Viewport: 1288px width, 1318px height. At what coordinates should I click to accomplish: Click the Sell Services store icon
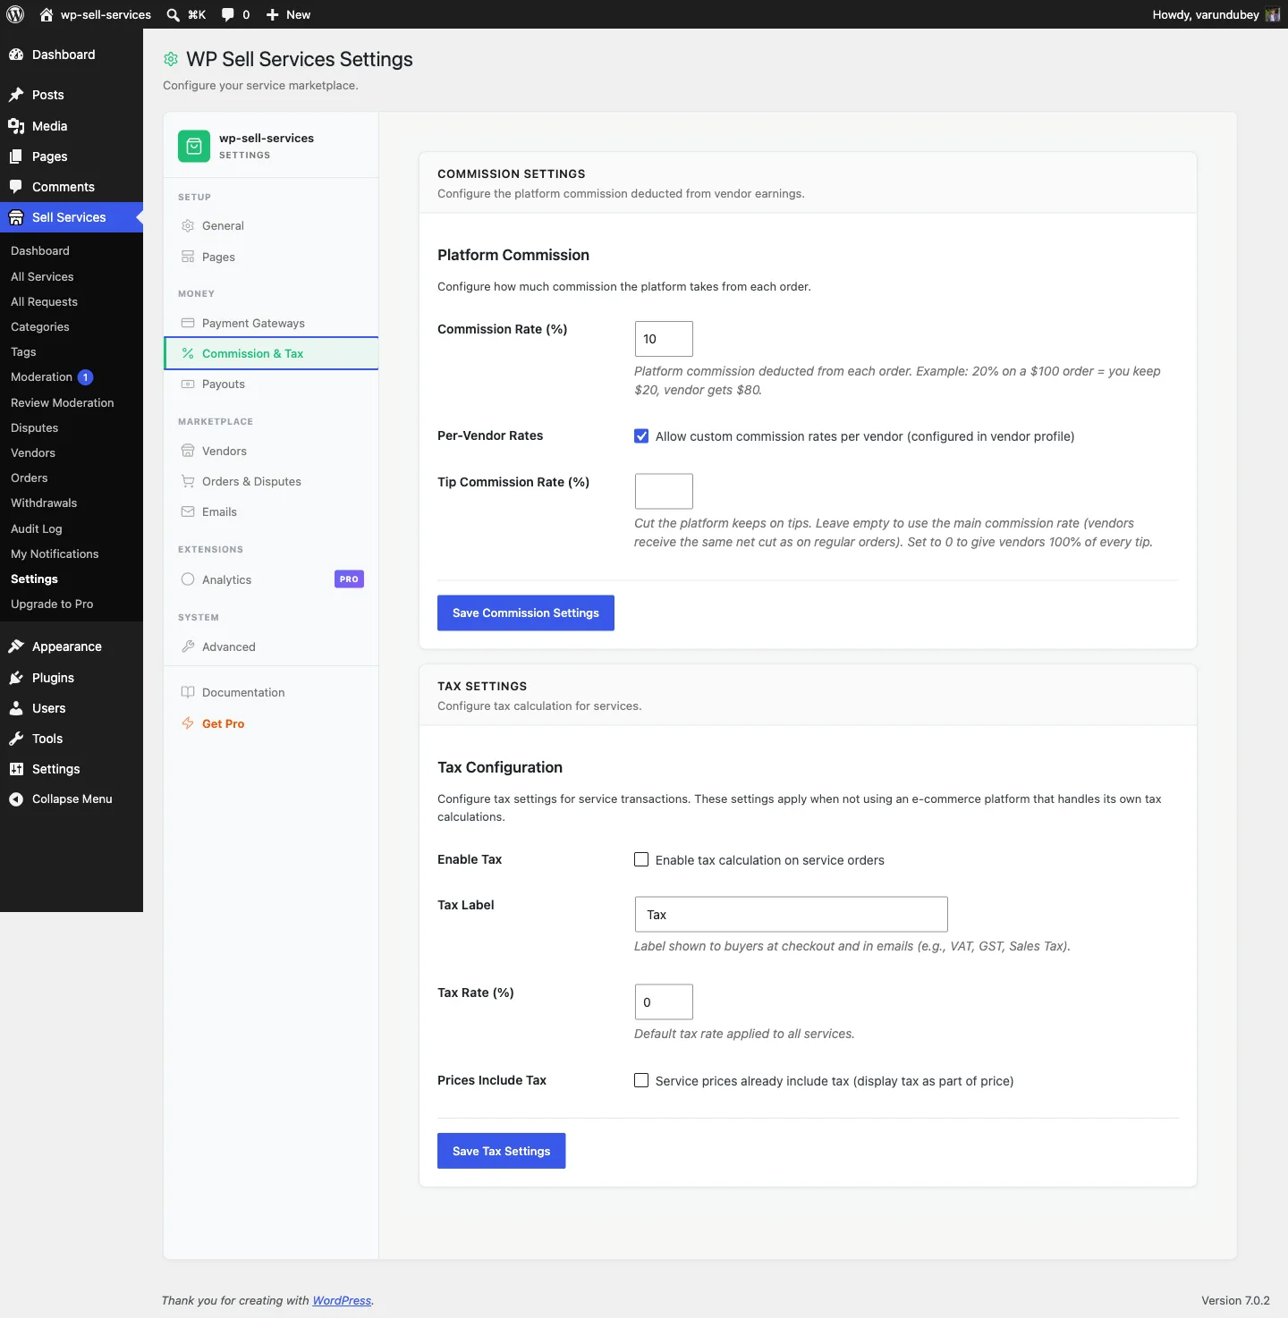coord(16,217)
